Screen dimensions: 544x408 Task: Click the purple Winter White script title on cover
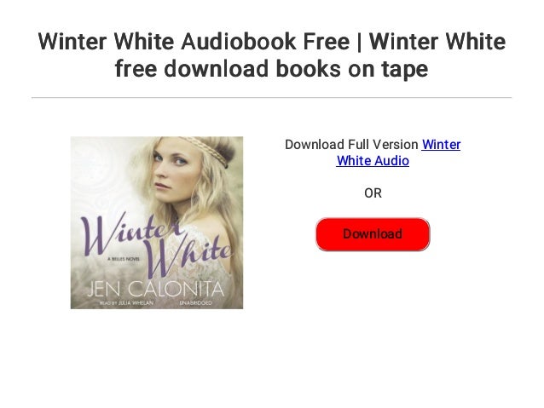coord(156,243)
